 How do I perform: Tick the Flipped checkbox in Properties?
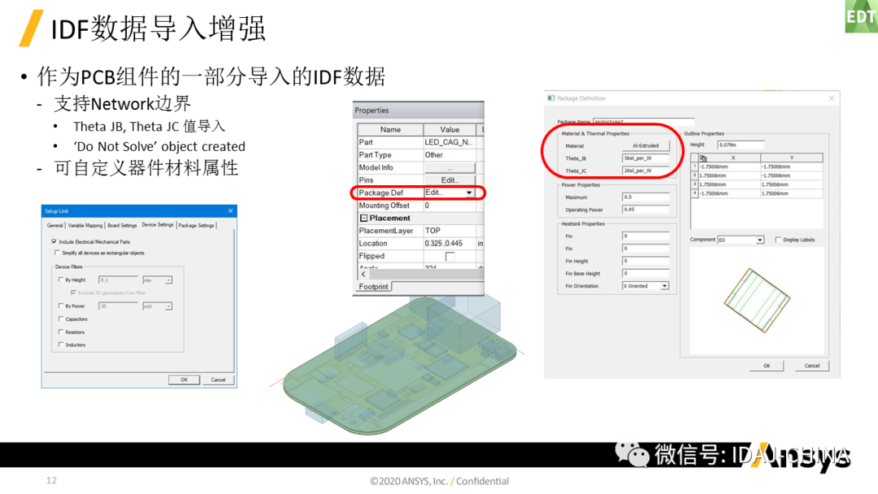450,256
